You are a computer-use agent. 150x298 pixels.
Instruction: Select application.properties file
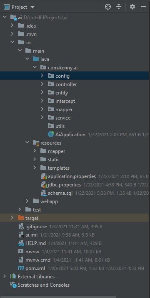72,176
